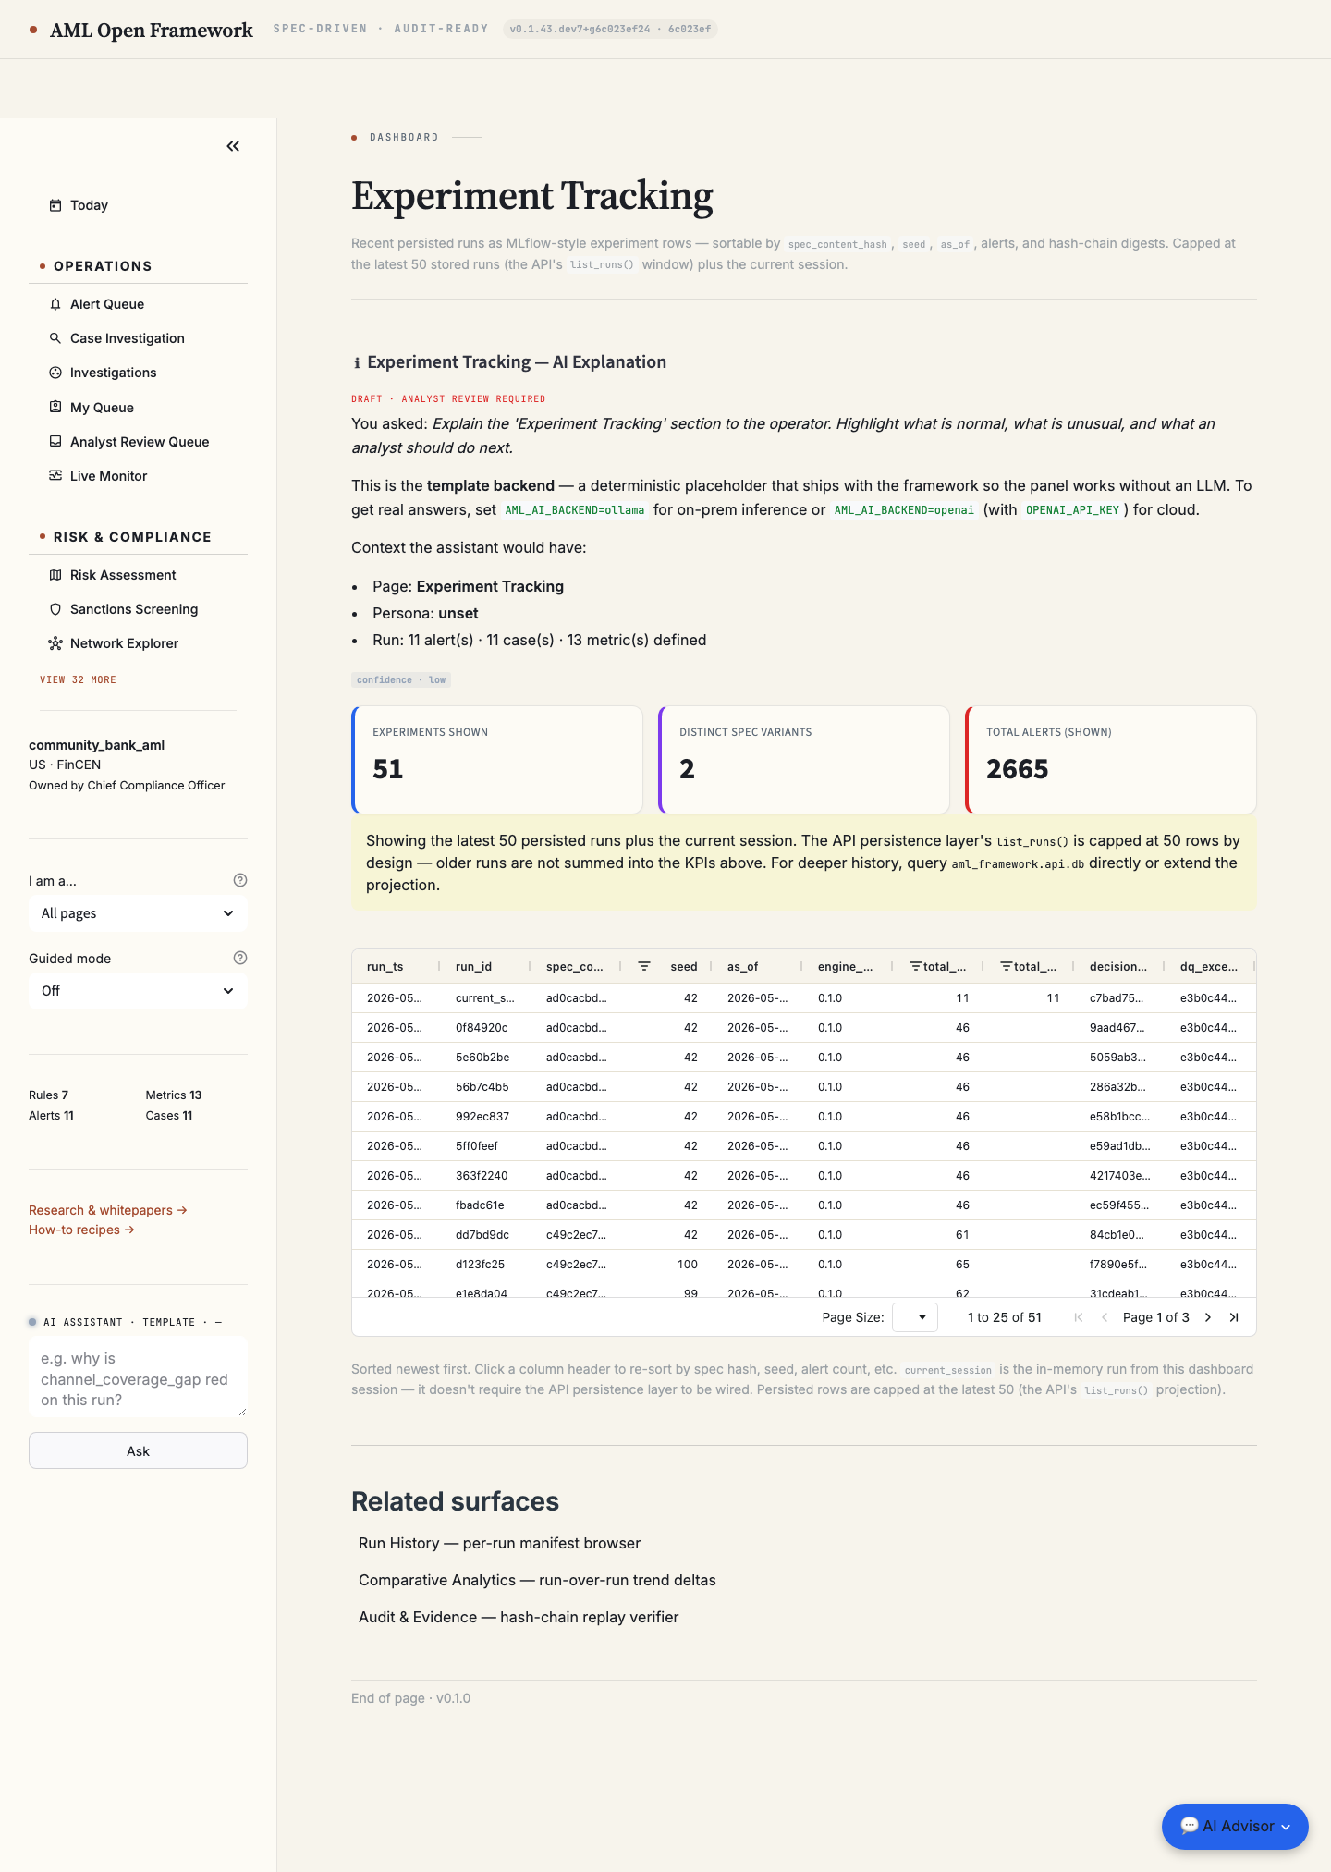Select the row with run_id 5ff0feef

pyautogui.click(x=803, y=1146)
